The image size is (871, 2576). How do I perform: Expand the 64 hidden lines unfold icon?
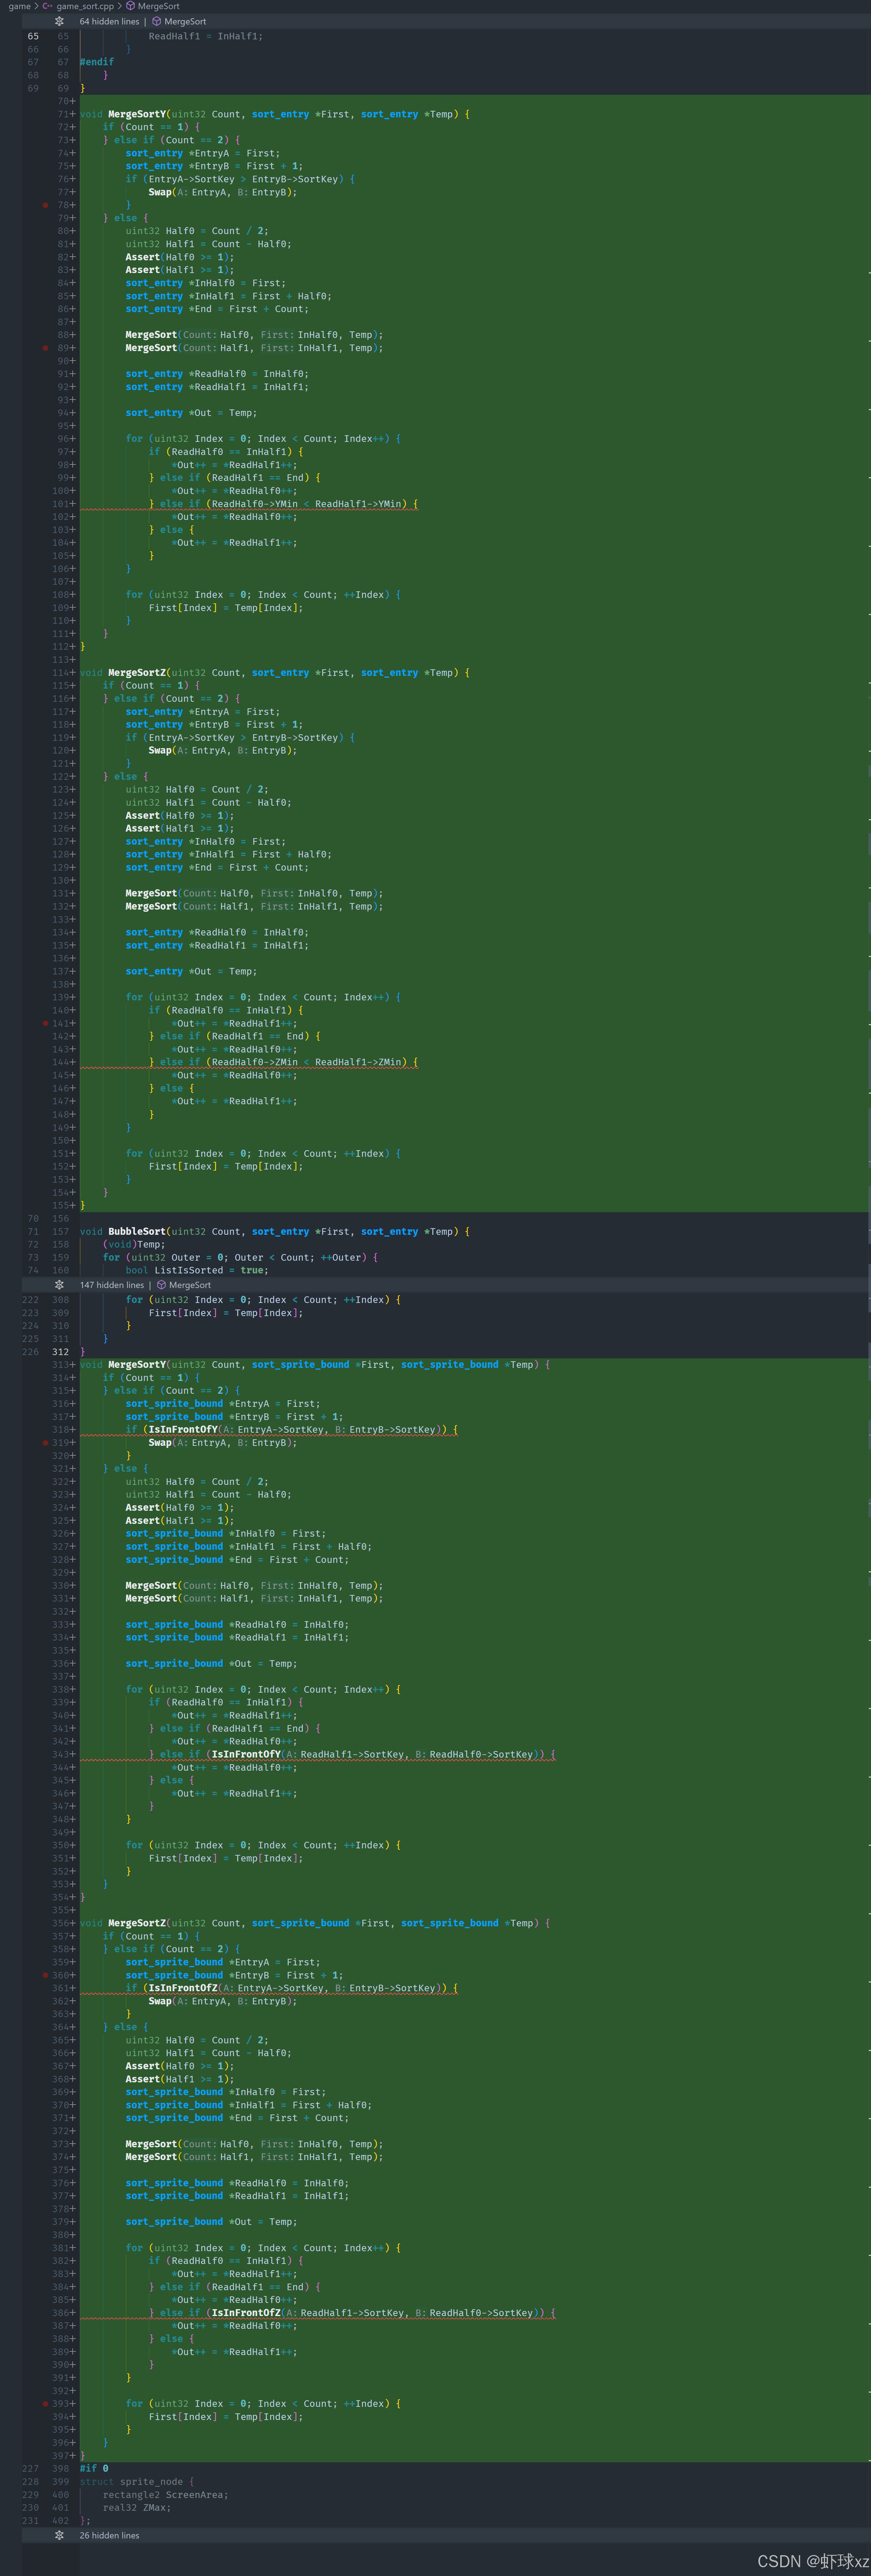59,21
